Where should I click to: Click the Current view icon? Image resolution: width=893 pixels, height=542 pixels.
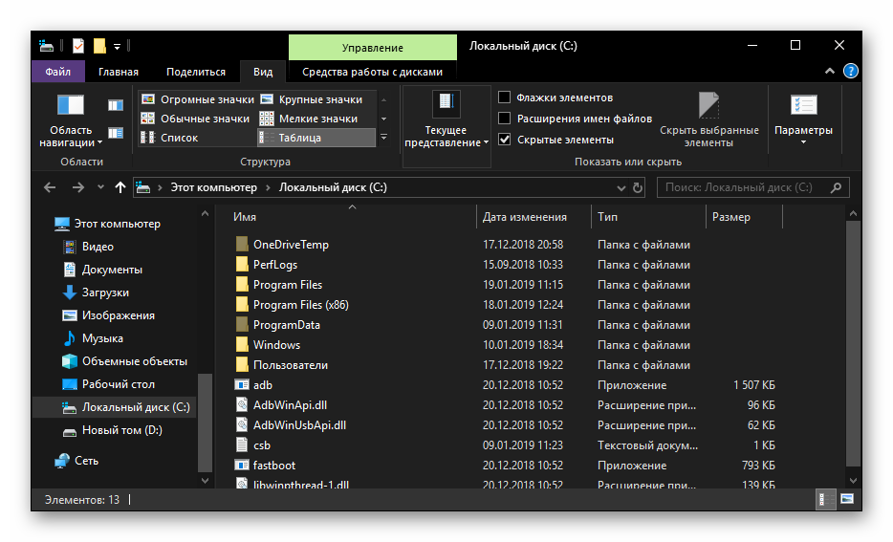click(446, 105)
